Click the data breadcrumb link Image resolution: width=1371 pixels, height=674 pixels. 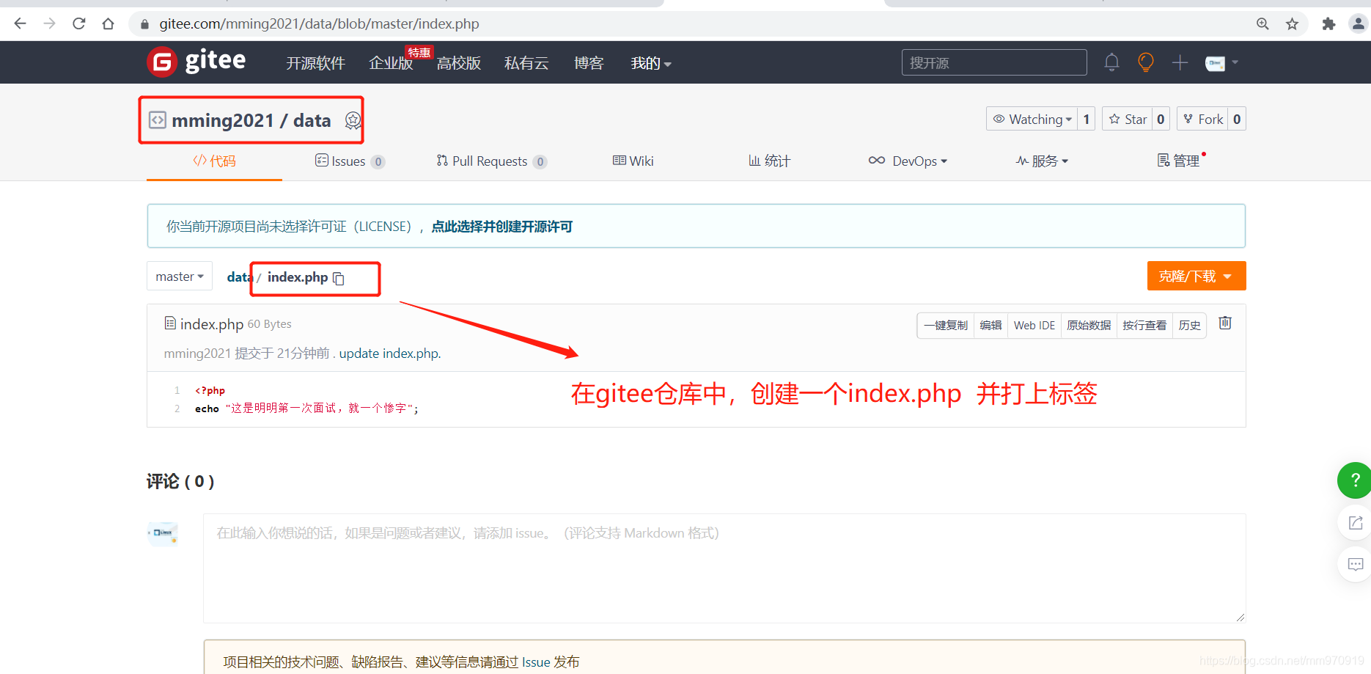click(x=240, y=277)
